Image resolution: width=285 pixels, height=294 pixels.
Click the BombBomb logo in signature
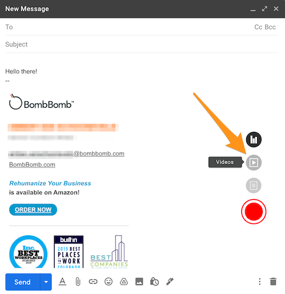point(41,103)
